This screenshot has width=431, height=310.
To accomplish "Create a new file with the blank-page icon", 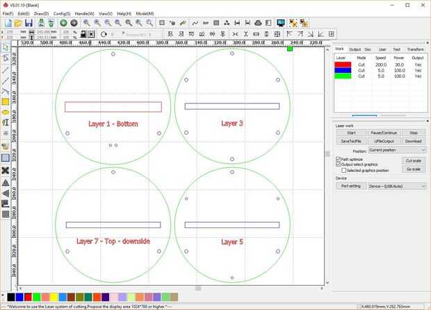I will click(x=8, y=23).
